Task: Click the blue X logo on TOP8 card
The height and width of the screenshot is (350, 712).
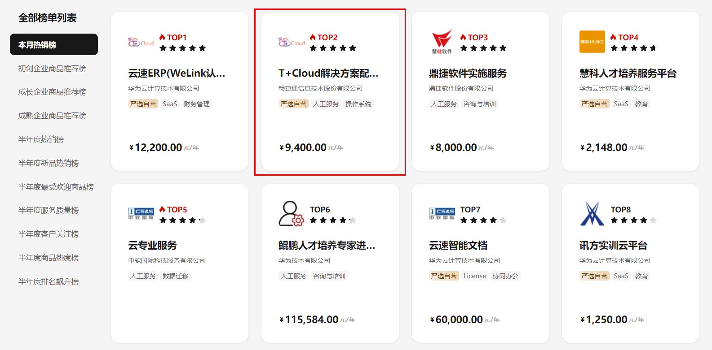Action: 592,213
